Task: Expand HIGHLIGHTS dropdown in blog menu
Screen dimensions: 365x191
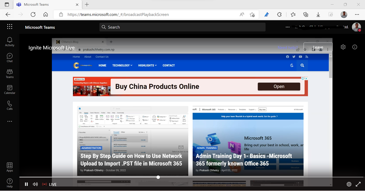Action: (147, 65)
